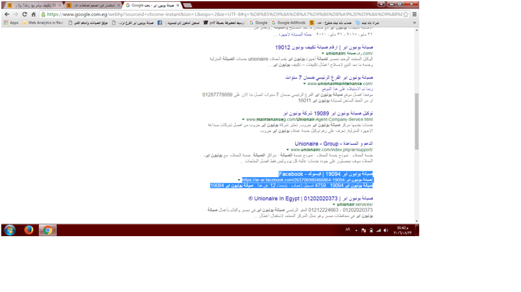Open the Google AdWords bookmark
The image size is (521, 292).
288,23
